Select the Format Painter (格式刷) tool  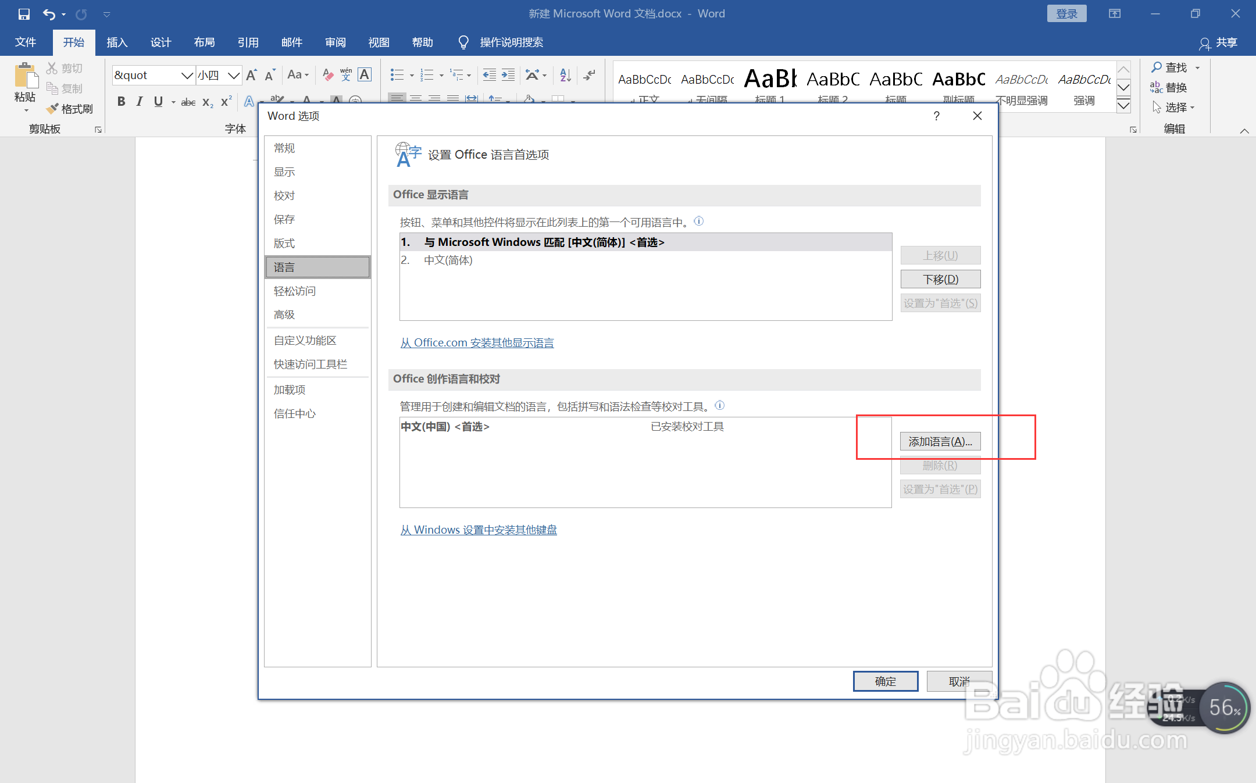(x=70, y=109)
